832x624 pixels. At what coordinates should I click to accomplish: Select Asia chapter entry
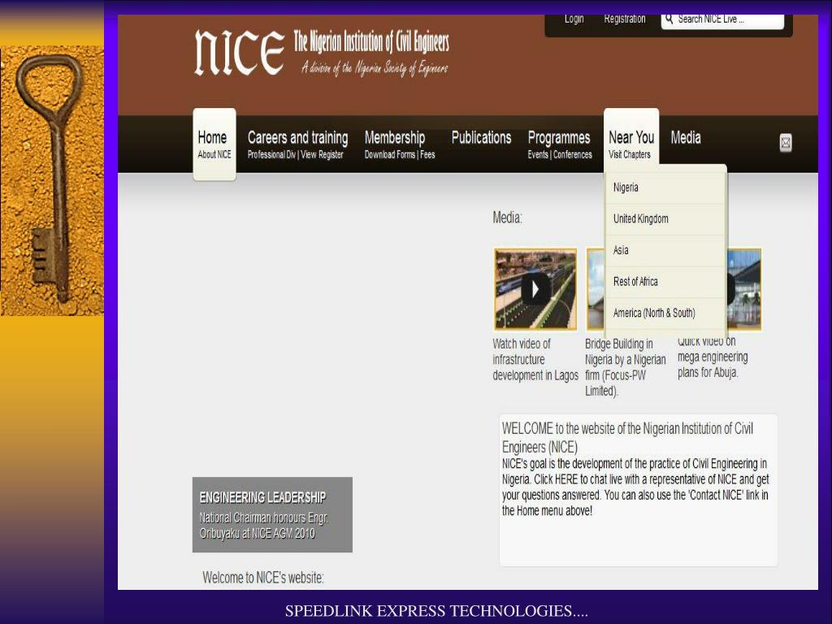[x=665, y=250]
